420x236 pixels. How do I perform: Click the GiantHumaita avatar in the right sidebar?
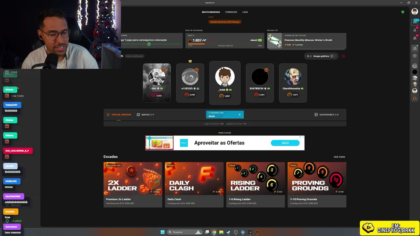415,84
